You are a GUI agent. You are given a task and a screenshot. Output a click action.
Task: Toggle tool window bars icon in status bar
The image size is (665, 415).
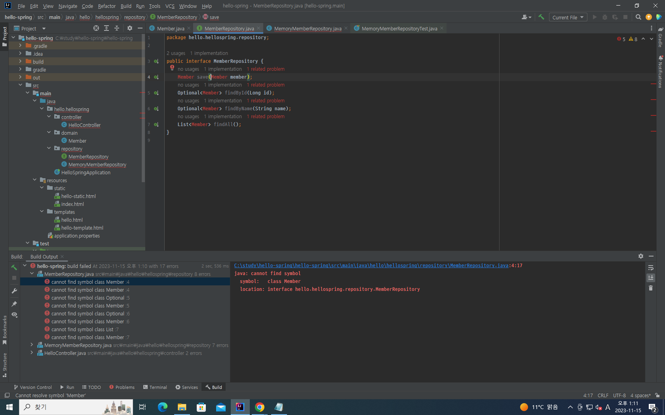[7, 395]
